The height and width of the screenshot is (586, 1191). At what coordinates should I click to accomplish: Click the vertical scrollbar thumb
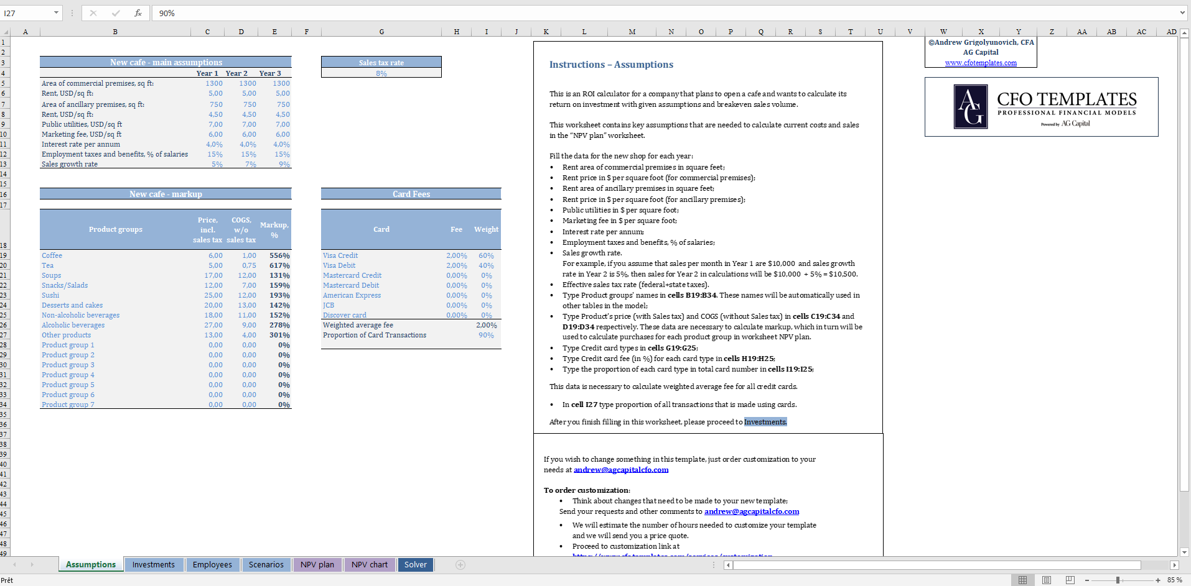[1185, 264]
